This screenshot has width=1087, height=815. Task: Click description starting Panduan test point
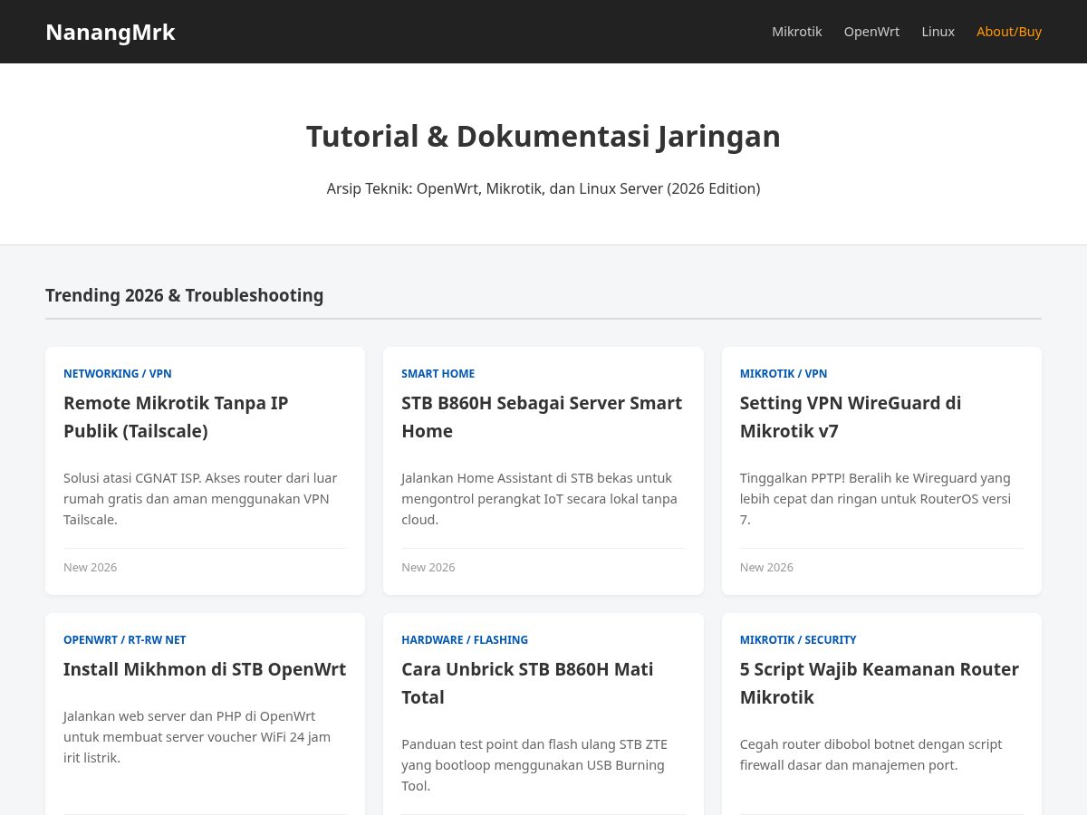(534, 764)
